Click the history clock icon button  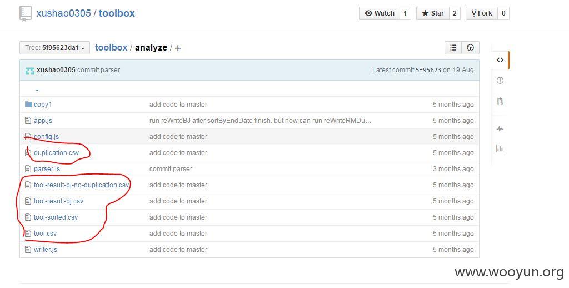click(470, 48)
